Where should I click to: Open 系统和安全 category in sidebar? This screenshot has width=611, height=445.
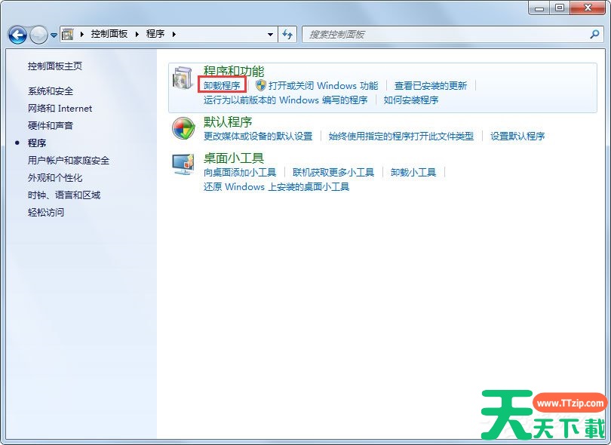click(x=51, y=91)
